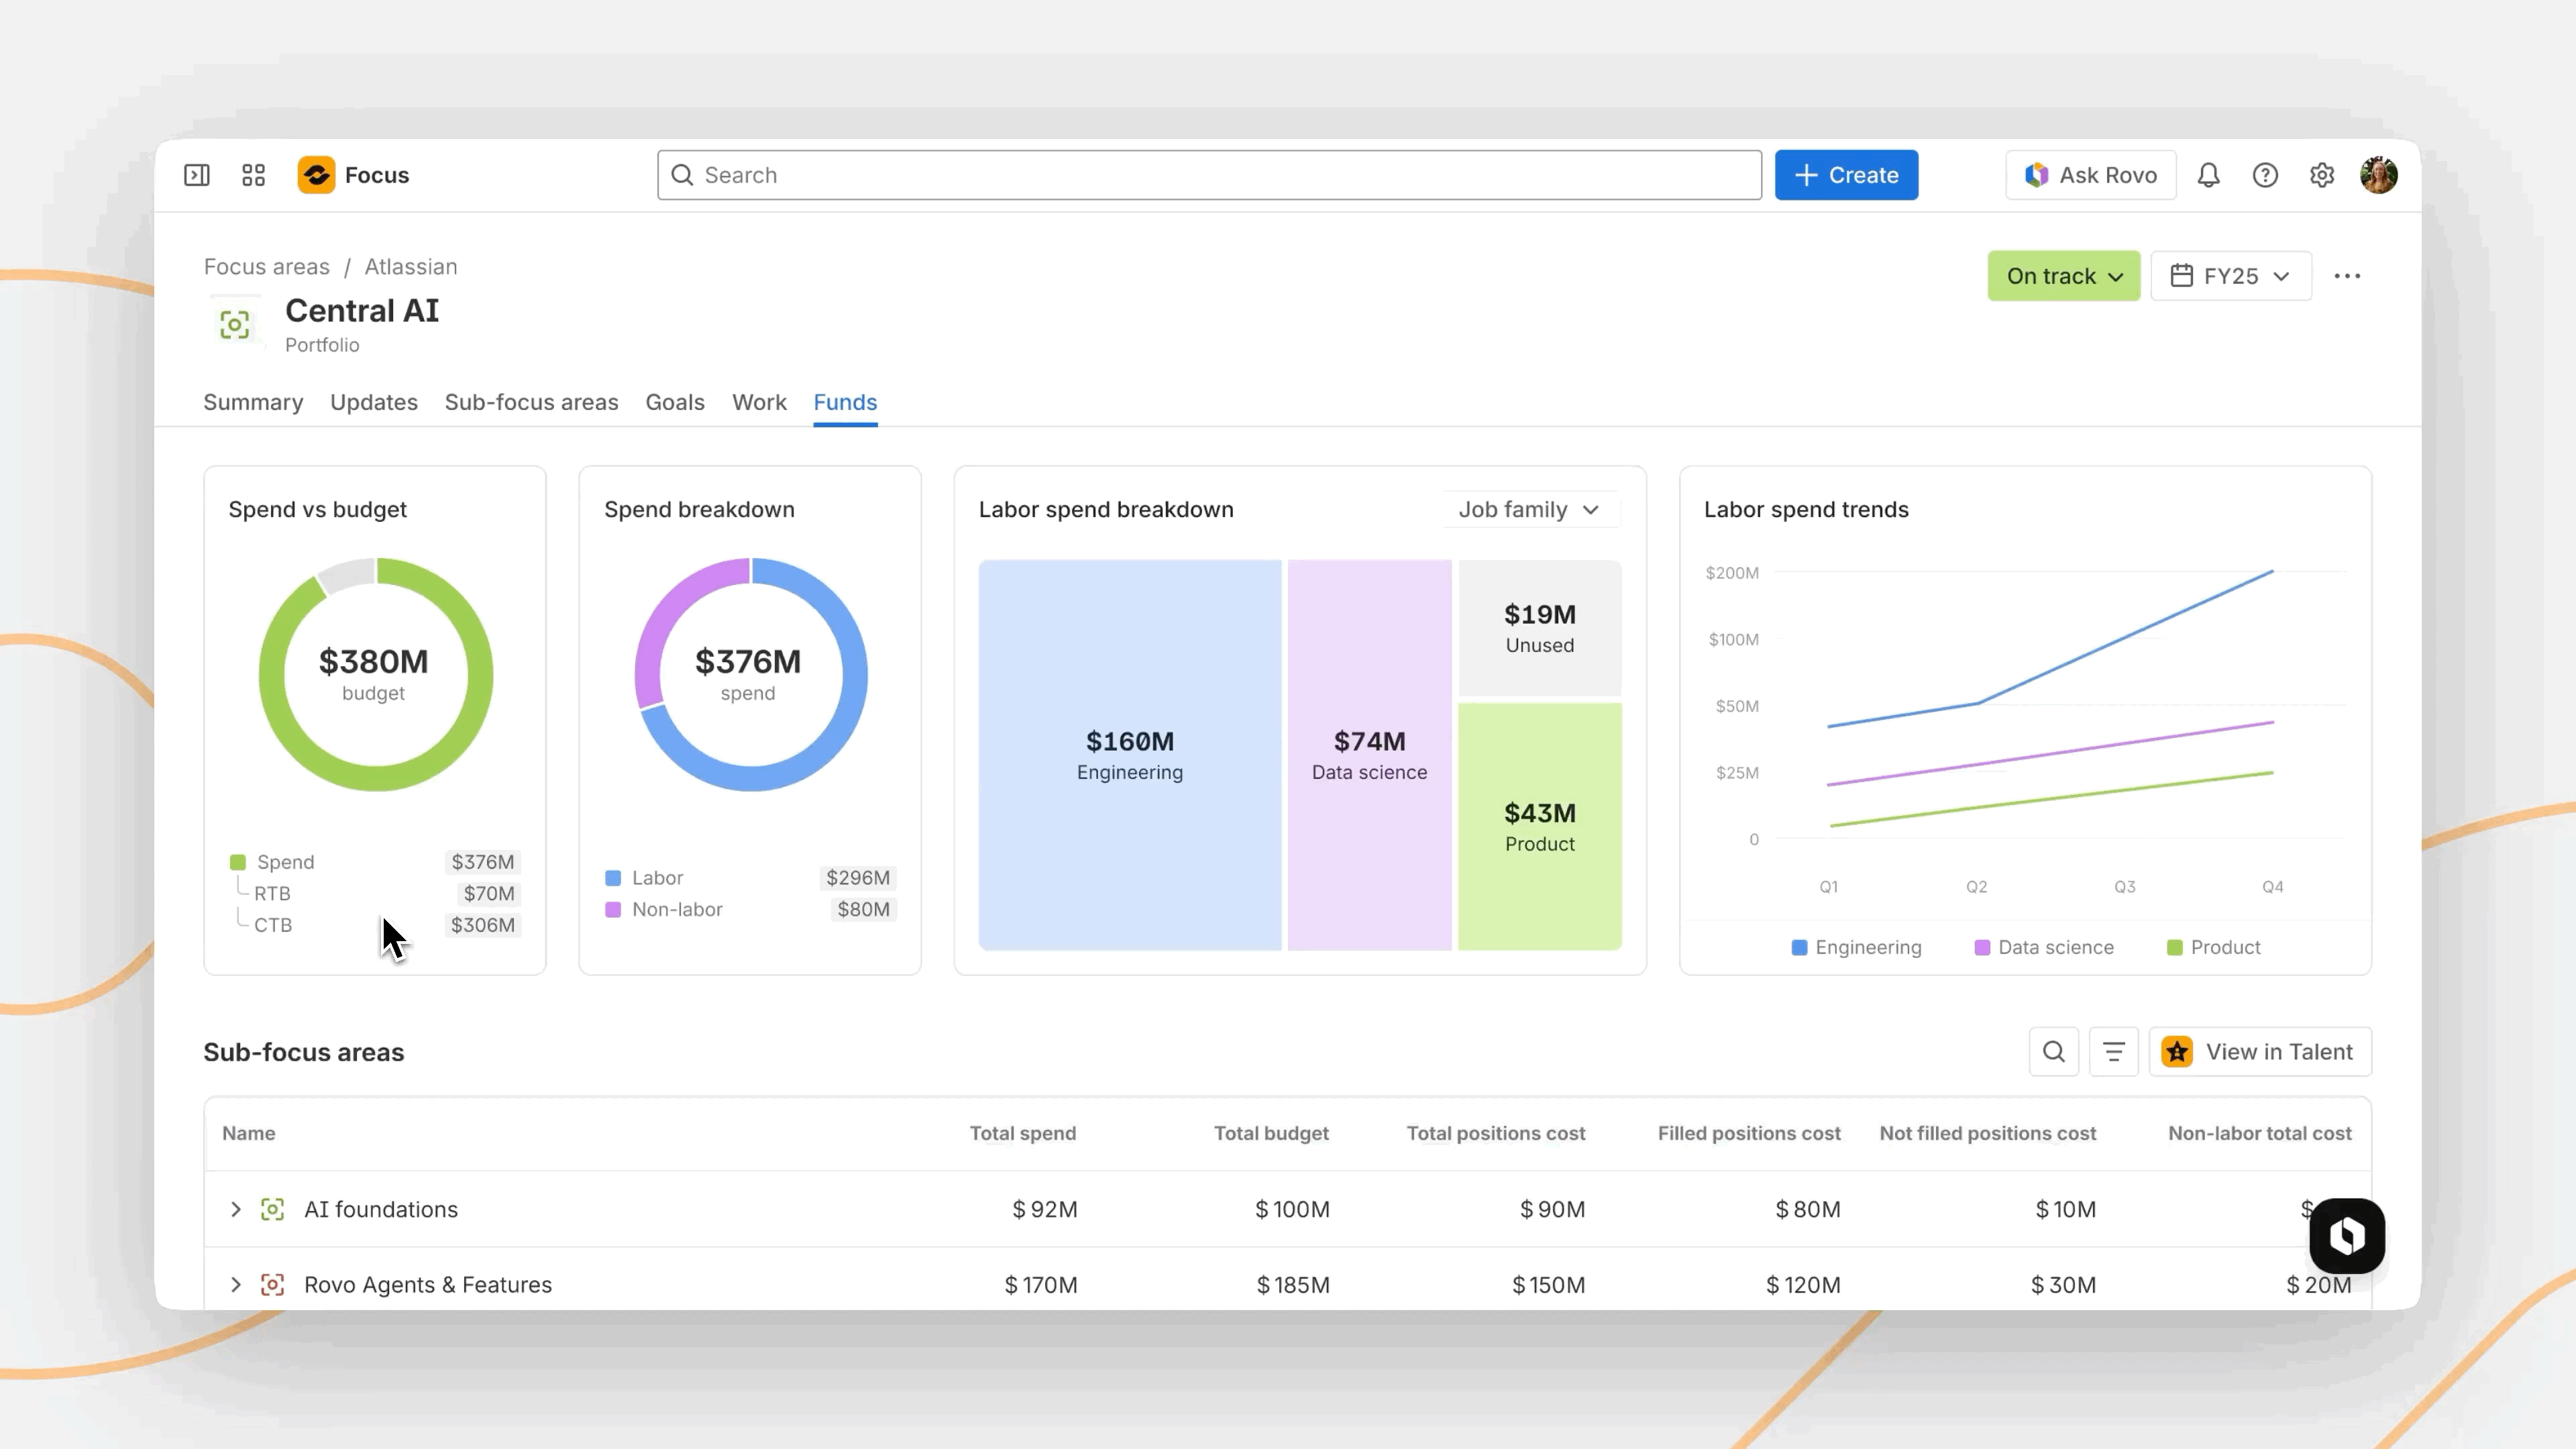Click the blue Create button
Image resolution: width=2576 pixels, height=1449 pixels.
click(x=1846, y=175)
